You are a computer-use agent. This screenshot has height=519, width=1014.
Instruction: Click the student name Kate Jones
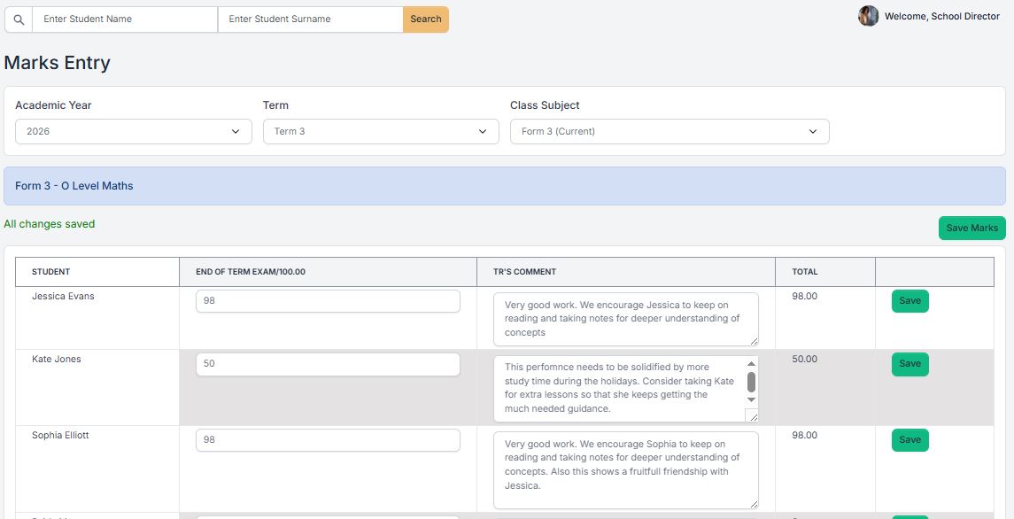(x=57, y=360)
